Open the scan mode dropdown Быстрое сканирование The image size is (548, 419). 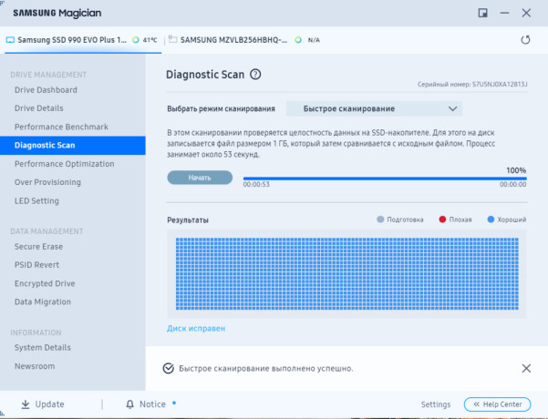click(x=374, y=108)
